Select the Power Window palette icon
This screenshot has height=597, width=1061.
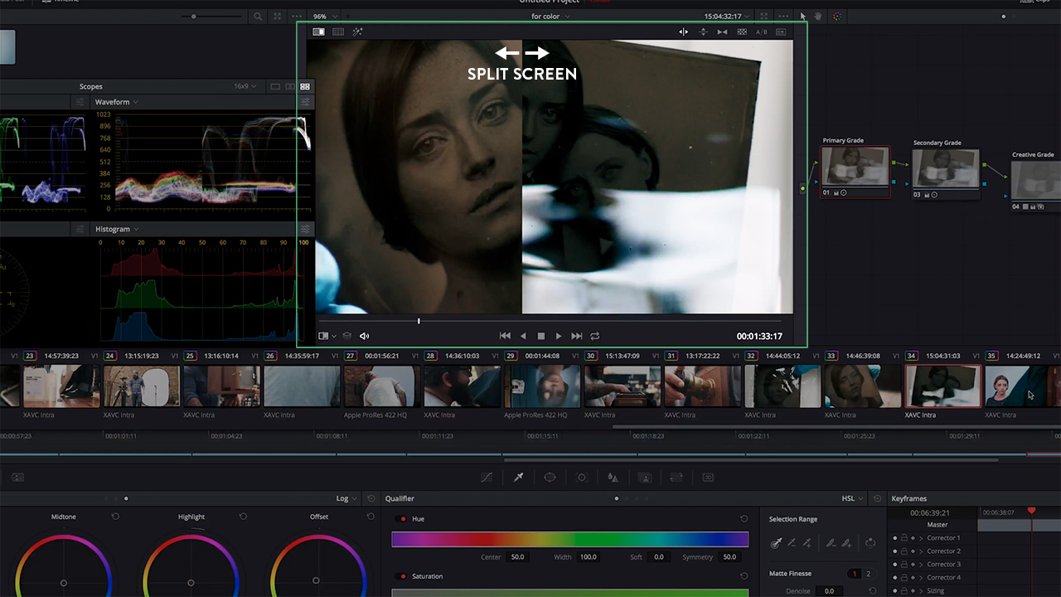tap(550, 477)
